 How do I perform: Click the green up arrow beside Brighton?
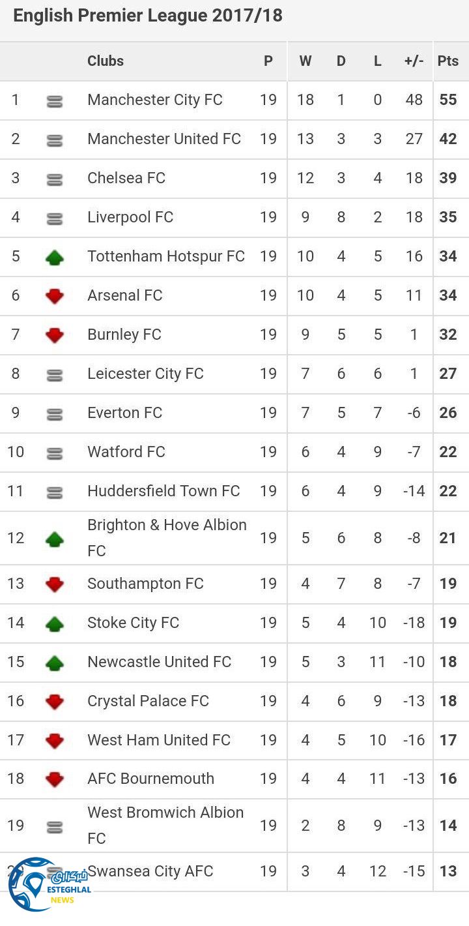tap(55, 539)
